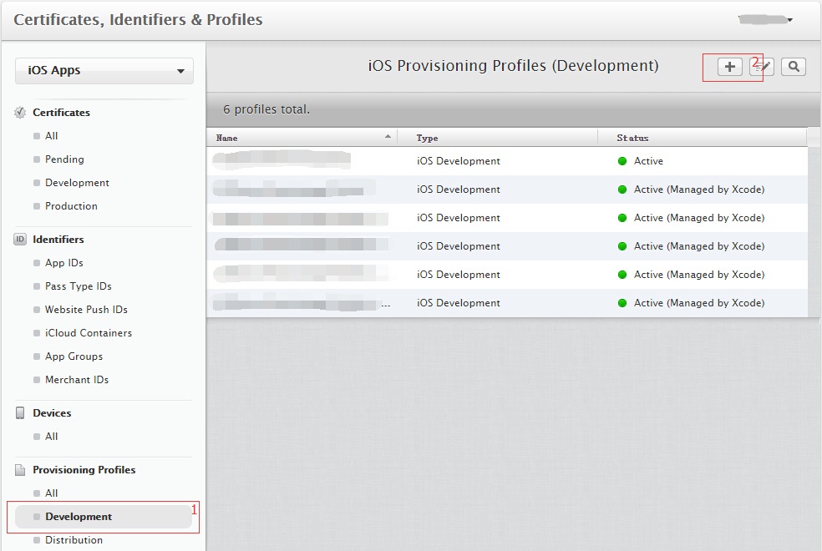The height and width of the screenshot is (551, 822).
Task: Select All under Devices
Action: pyautogui.click(x=52, y=437)
